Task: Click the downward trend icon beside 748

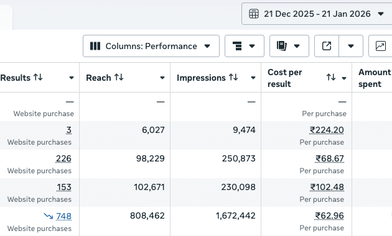Action: tap(49, 216)
